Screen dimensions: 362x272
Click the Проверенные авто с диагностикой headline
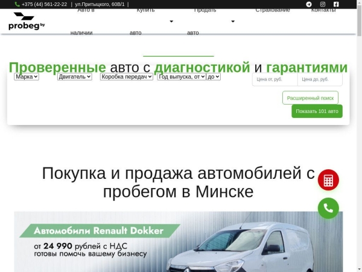pyautogui.click(x=178, y=67)
